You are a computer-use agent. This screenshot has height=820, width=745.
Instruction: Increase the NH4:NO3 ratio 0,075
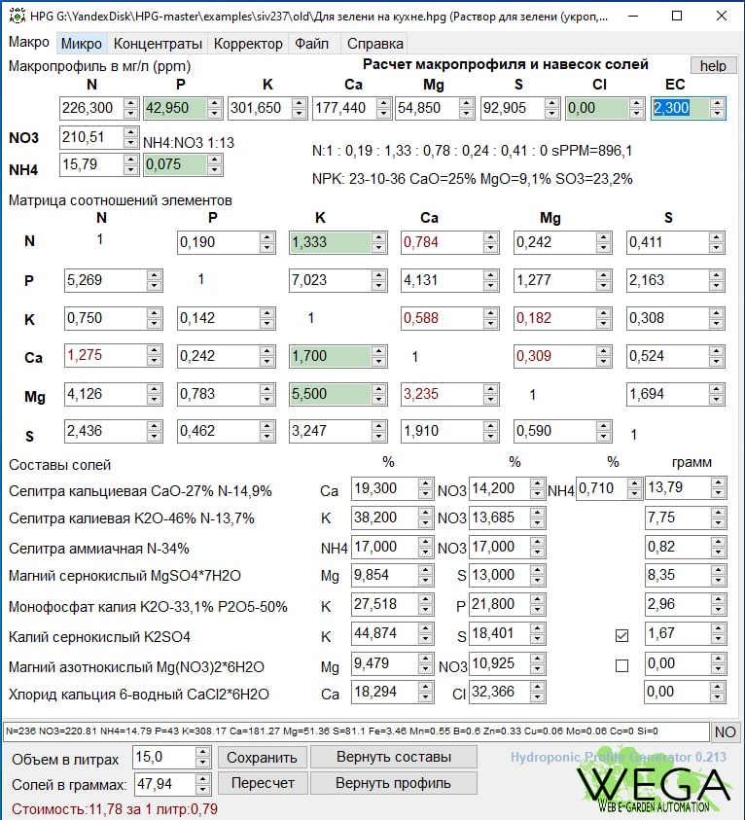pyautogui.click(x=214, y=160)
